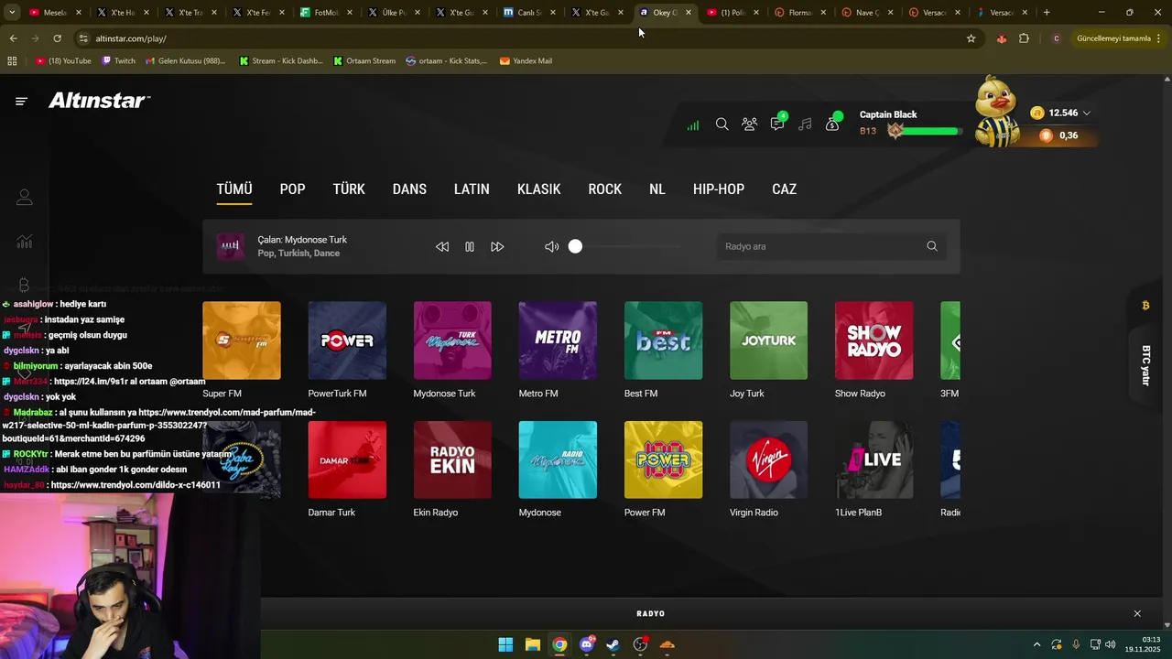Open the Captain Black profile name
The image size is (1172, 659).
click(x=888, y=114)
